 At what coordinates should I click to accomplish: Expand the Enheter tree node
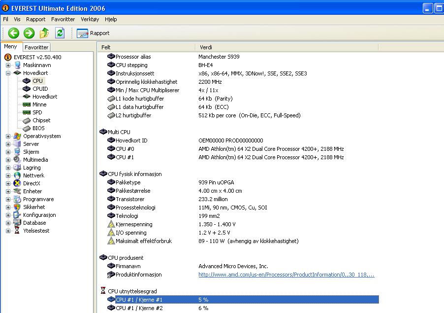point(8,192)
